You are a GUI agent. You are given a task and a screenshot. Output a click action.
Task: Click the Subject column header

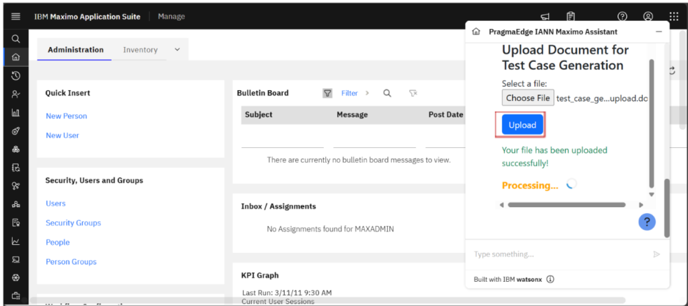259,114
